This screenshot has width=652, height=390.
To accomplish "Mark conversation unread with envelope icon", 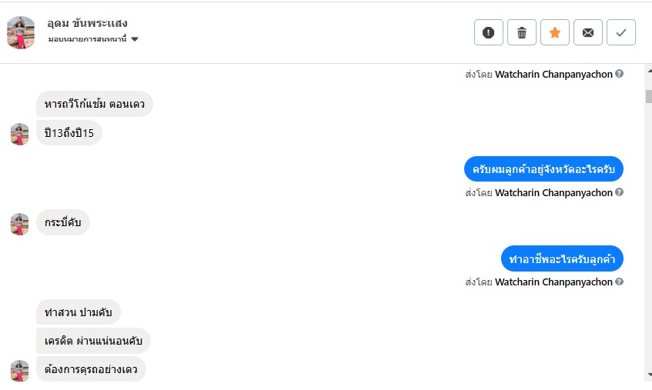I will click(x=587, y=32).
